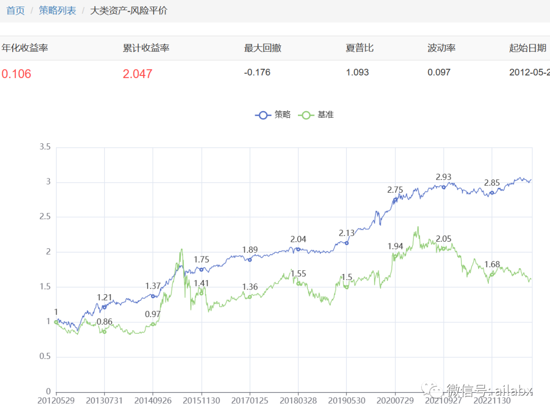
Task: Click the green 基准 legend marker icon
Action: point(306,115)
